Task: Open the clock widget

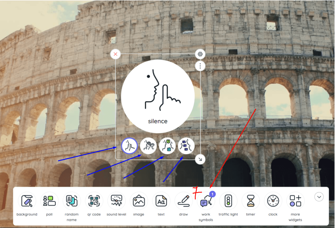Action: [x=273, y=201]
